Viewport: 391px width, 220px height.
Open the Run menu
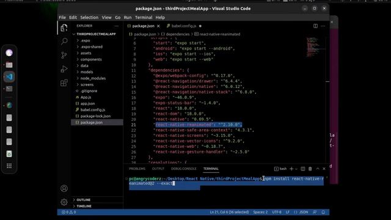(x=128, y=18)
